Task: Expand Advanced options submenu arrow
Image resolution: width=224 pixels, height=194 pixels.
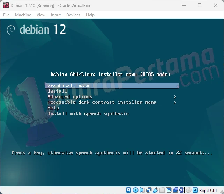Action: 174,97
